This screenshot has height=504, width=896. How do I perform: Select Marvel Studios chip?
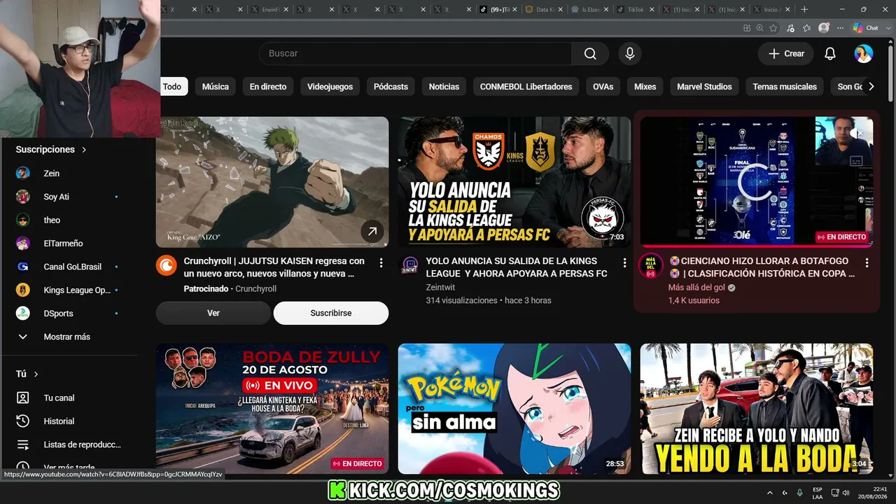(x=704, y=87)
